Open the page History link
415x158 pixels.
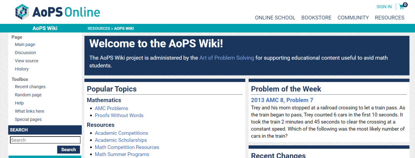[22, 69]
